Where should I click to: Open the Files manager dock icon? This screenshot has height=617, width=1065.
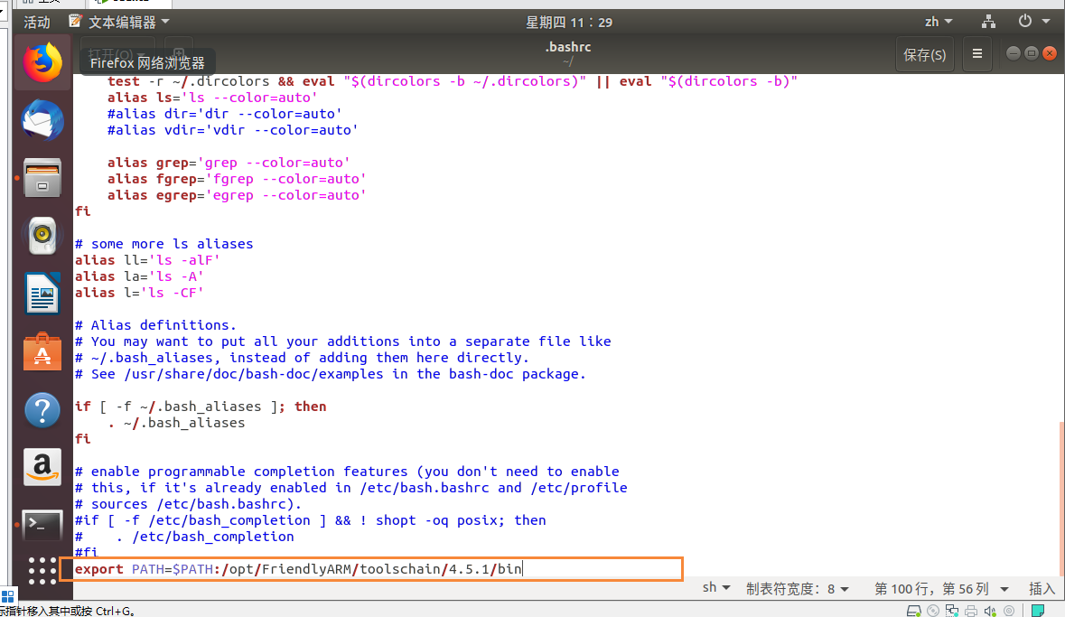tap(42, 178)
